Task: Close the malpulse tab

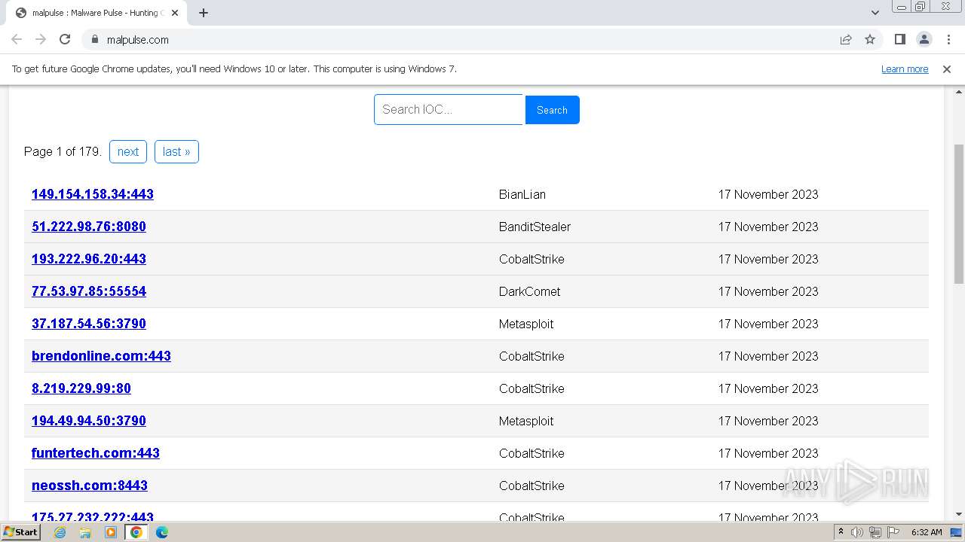Action: click(175, 13)
